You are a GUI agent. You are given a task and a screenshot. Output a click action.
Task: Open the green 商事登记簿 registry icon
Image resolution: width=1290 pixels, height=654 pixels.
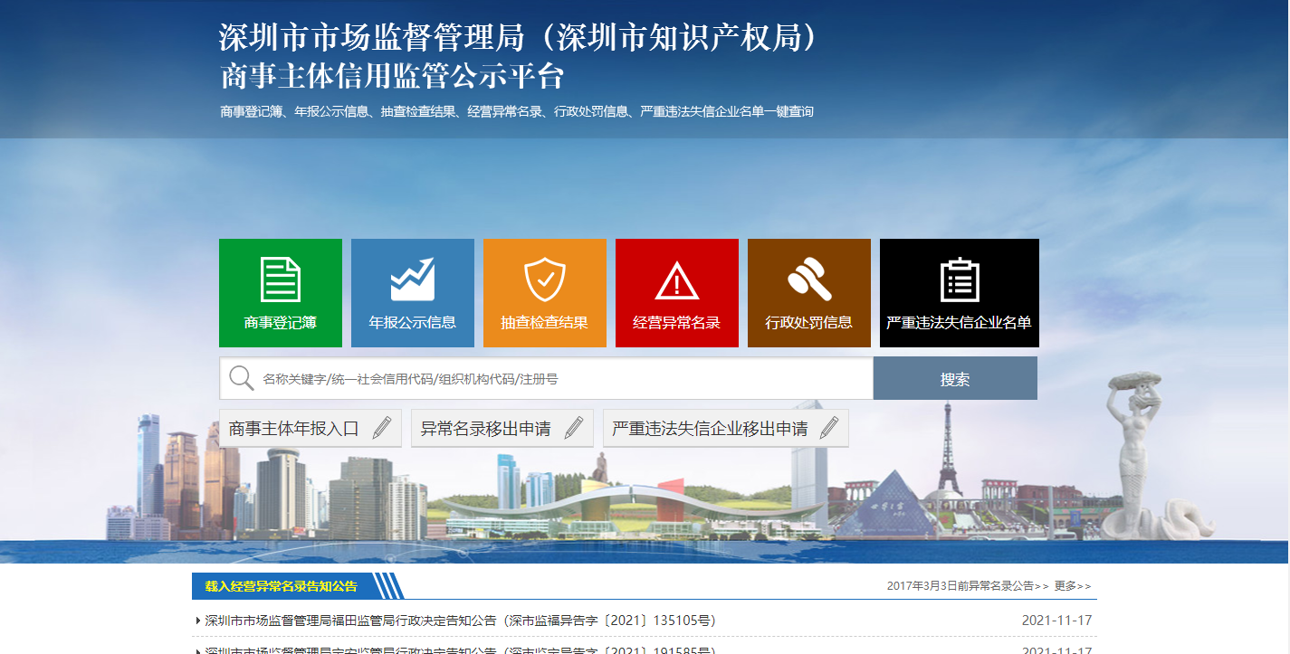click(280, 277)
